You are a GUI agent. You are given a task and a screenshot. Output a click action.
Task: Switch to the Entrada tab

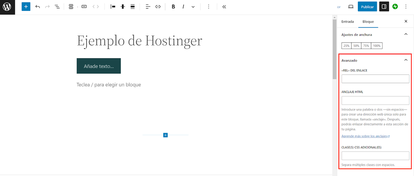pos(347,22)
